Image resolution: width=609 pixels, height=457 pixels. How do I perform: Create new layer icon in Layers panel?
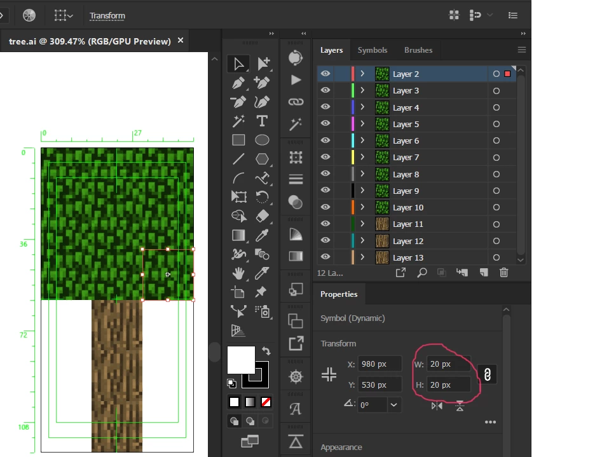click(484, 273)
